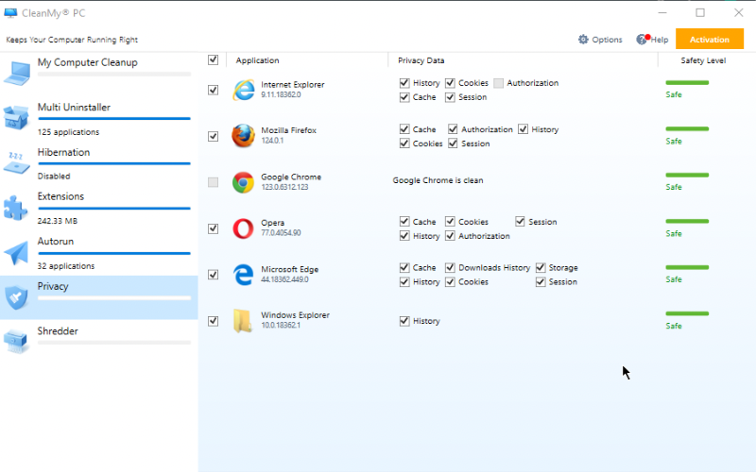Viewport: 756px width, 472px height.
Task: Click the Safe label for Google Chrome
Action: point(674,187)
